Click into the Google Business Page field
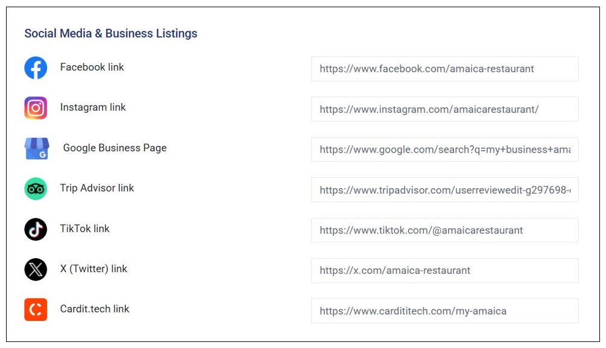Screen dimensions: 606x348 pyautogui.click(x=444, y=150)
